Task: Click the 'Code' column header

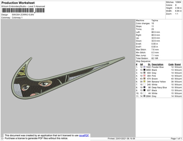Action: click(x=171, y=64)
